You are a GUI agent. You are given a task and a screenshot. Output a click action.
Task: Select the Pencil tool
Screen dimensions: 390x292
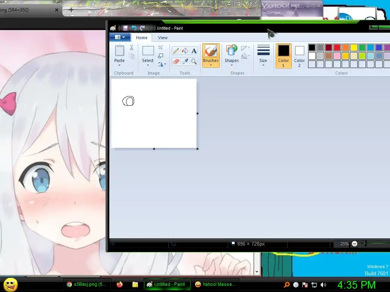176,51
